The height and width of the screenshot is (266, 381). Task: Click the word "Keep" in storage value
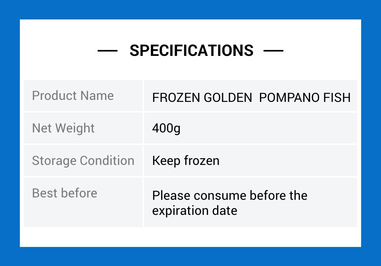click(x=167, y=161)
